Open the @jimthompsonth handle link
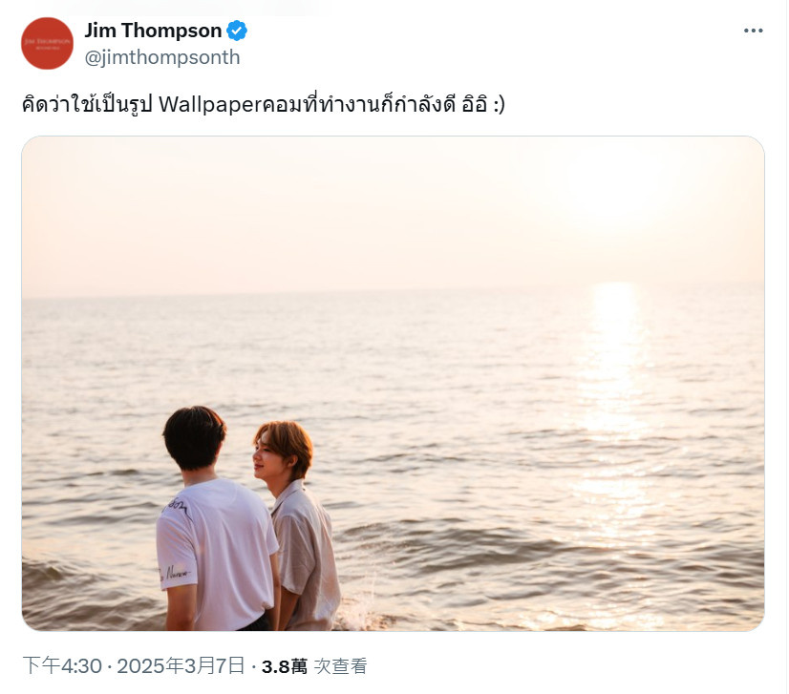 point(162,57)
